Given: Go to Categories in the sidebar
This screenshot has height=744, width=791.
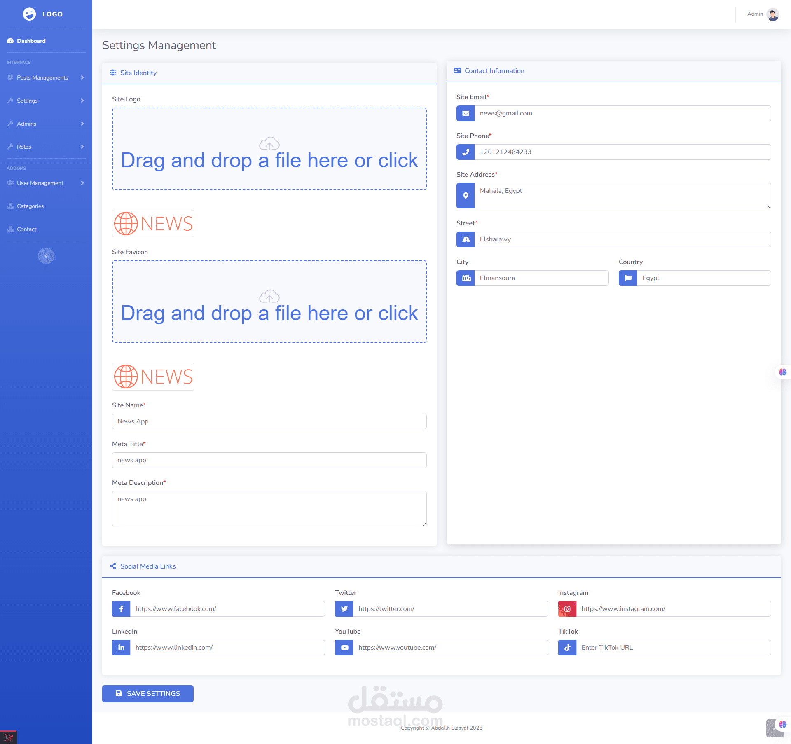Looking at the screenshot, I should tap(30, 206).
